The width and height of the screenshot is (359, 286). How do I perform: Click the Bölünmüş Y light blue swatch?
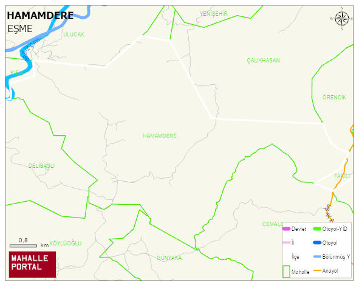pos(317,256)
